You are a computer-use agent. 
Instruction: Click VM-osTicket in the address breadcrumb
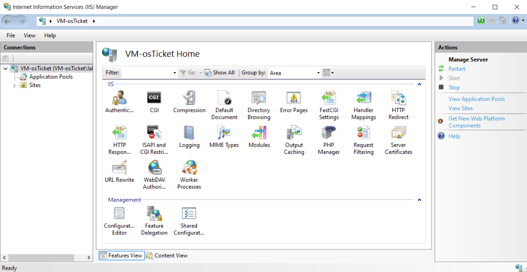[72, 21]
